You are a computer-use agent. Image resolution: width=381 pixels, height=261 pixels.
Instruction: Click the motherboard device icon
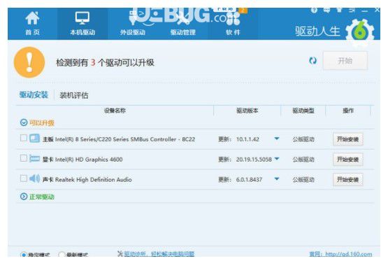coord(34,139)
